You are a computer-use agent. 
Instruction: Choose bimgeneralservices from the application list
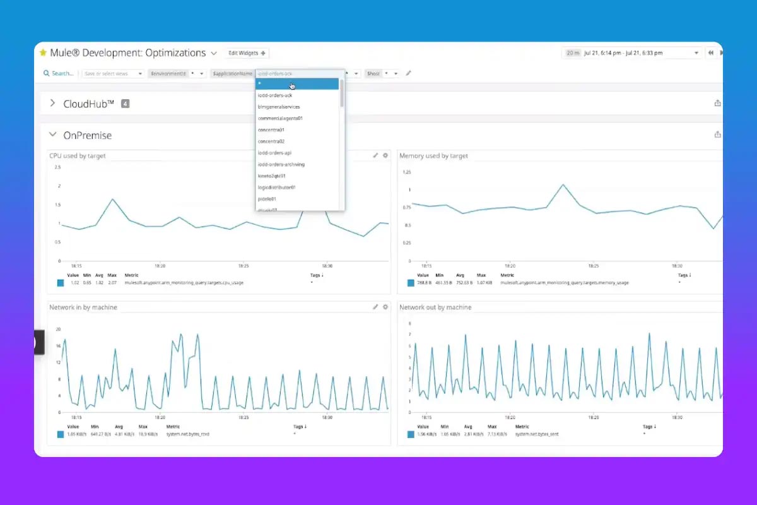pos(297,107)
